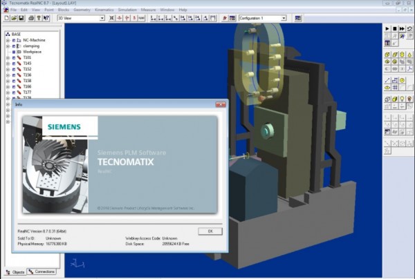Open the Geometry menu
This screenshot has width=415, height=279.
coord(82,10)
